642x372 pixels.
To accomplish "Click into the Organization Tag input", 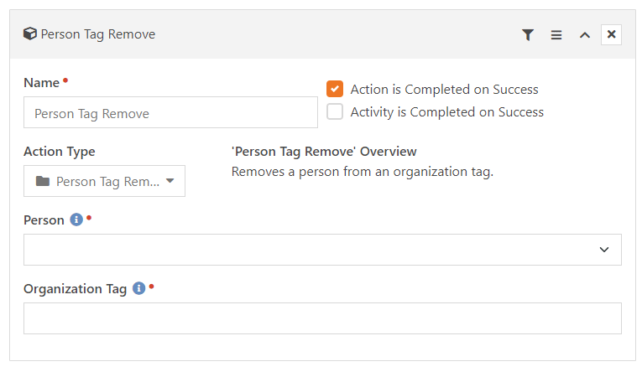I will pos(322,318).
